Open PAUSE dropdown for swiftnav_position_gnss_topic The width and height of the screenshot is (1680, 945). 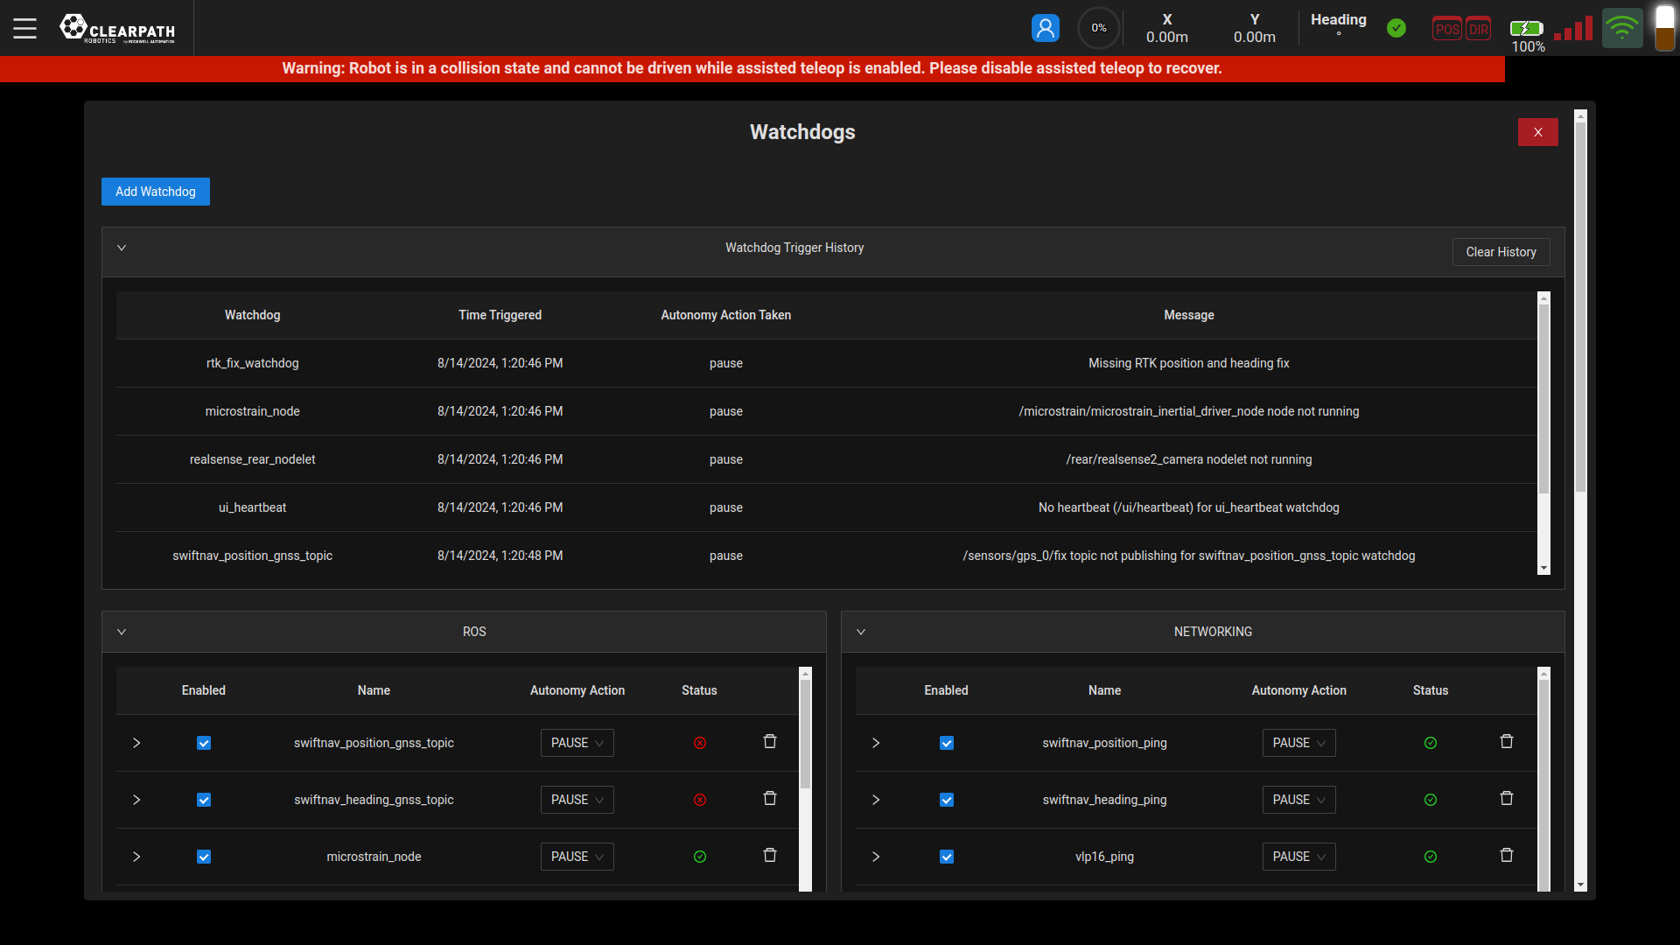tap(577, 743)
